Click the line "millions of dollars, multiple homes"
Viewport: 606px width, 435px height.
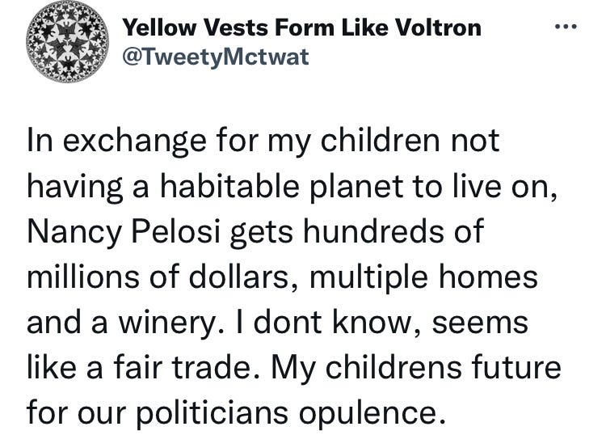point(282,277)
